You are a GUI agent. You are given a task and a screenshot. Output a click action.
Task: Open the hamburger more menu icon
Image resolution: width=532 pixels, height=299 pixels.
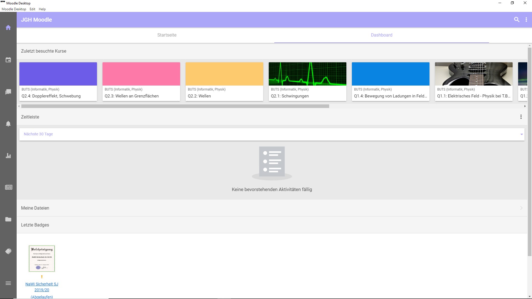[x=8, y=283]
